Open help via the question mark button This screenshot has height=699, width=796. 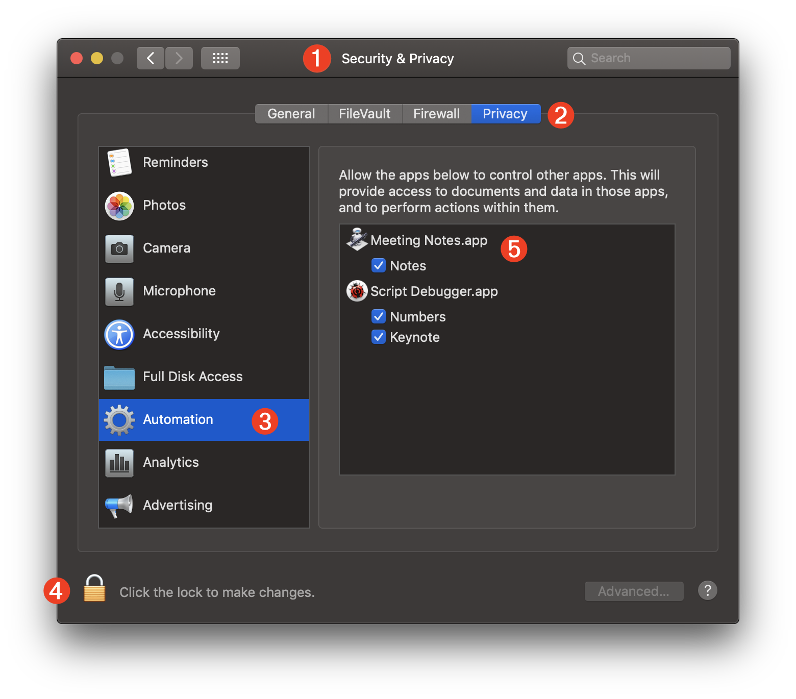707,590
